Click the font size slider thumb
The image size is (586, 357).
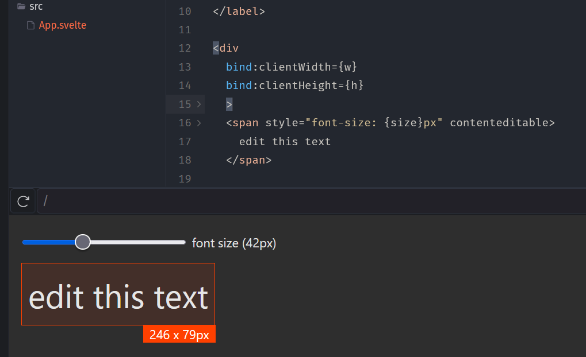[x=83, y=242]
